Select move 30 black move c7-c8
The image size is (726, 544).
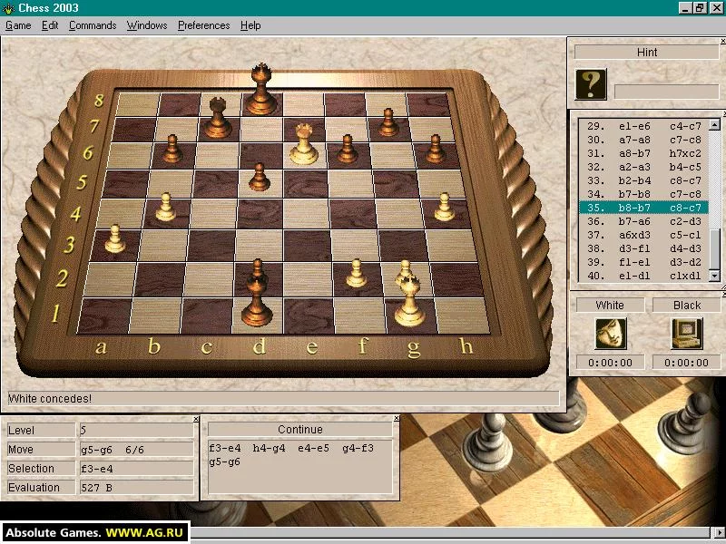pyautogui.click(x=685, y=140)
